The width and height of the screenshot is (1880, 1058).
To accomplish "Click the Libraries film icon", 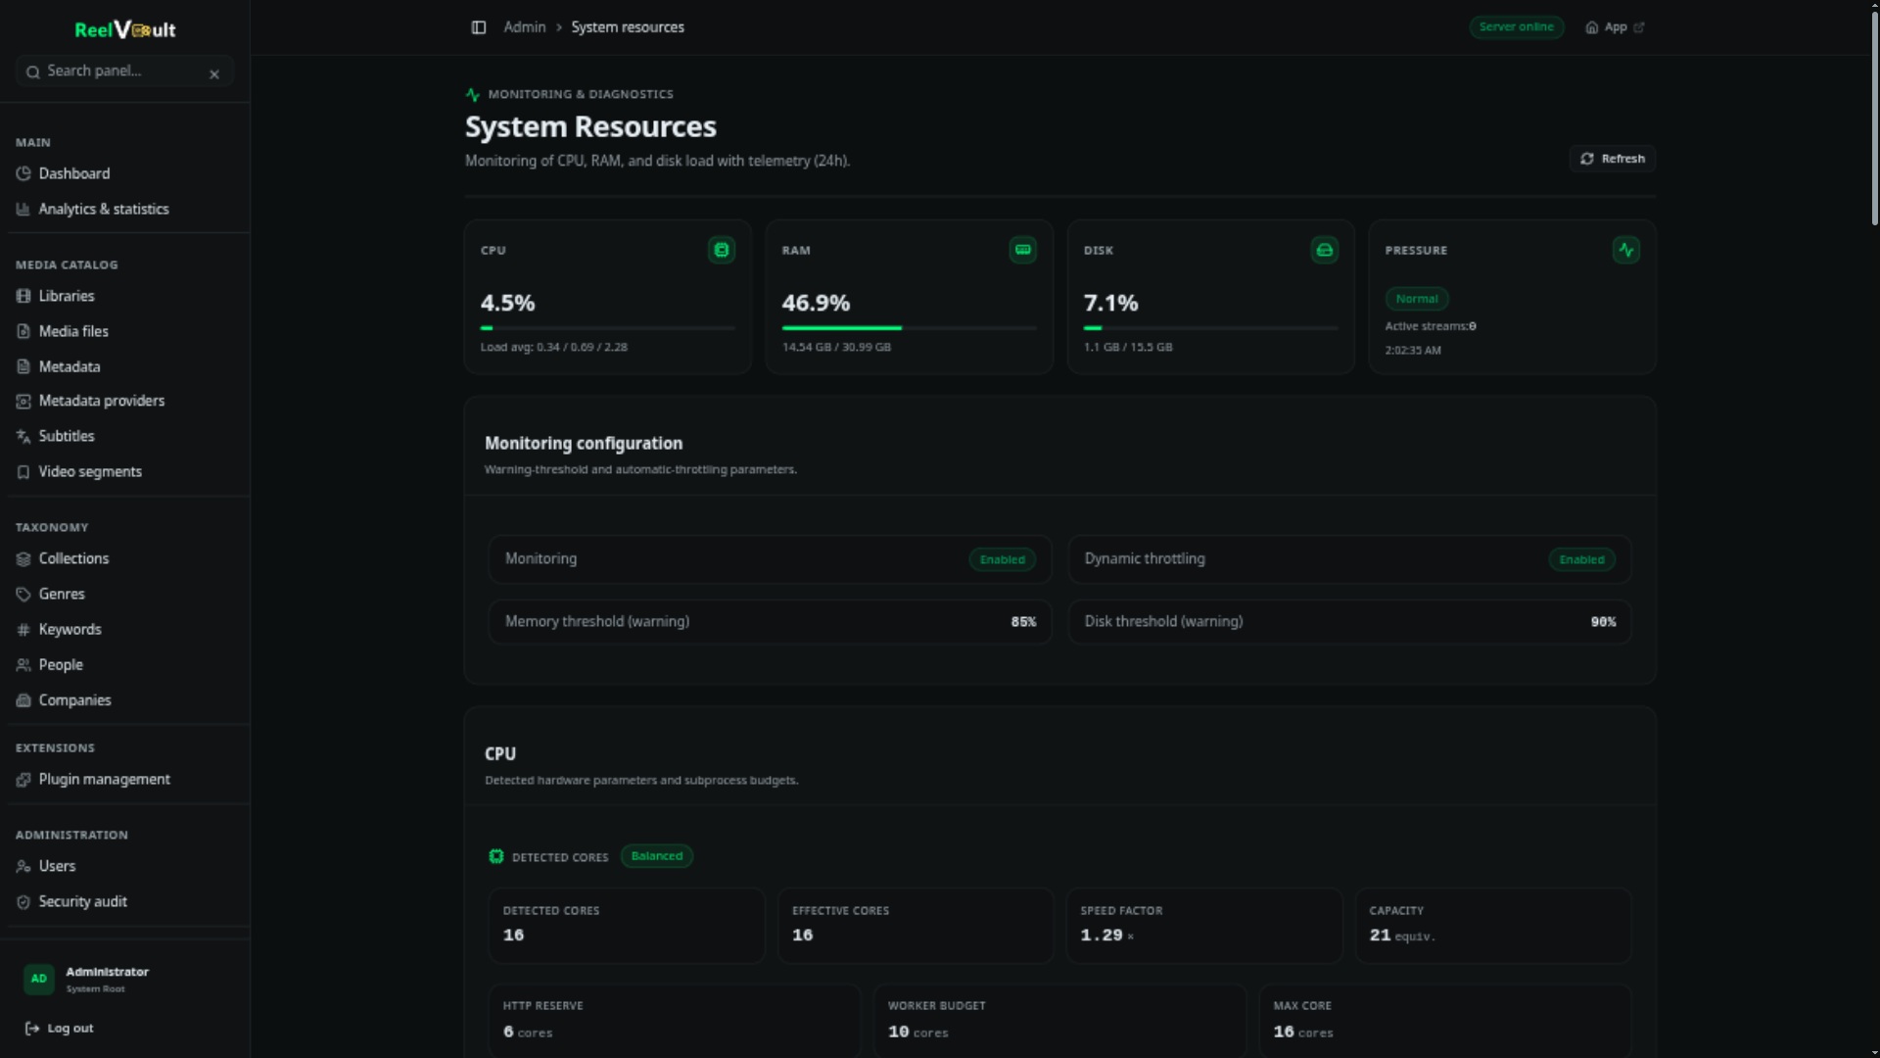I will (23, 296).
